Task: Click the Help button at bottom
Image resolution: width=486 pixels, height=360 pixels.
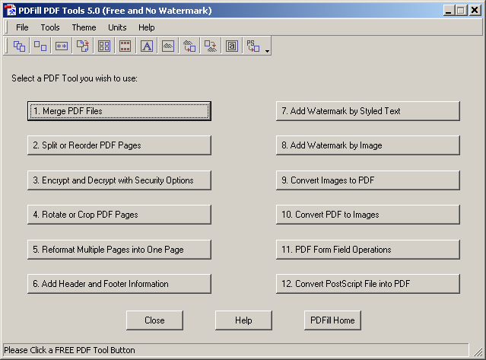Action: coord(243,320)
